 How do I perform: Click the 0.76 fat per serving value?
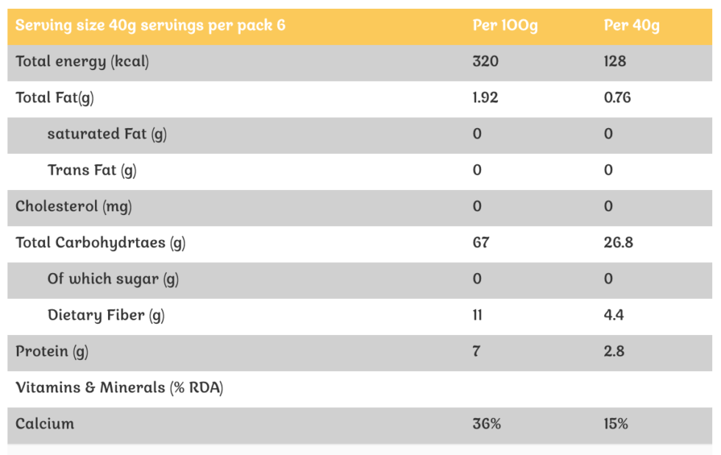pos(617,98)
